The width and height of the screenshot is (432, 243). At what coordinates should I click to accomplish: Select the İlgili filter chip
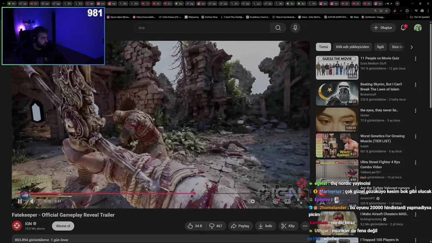(x=380, y=47)
